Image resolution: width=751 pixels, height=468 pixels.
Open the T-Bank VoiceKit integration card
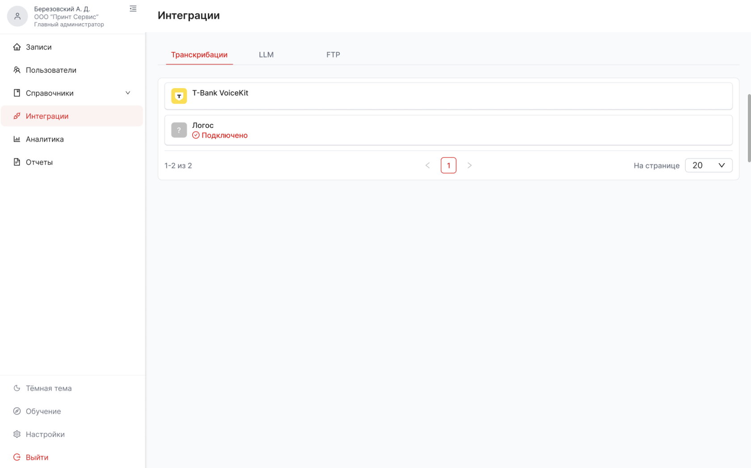[448, 96]
